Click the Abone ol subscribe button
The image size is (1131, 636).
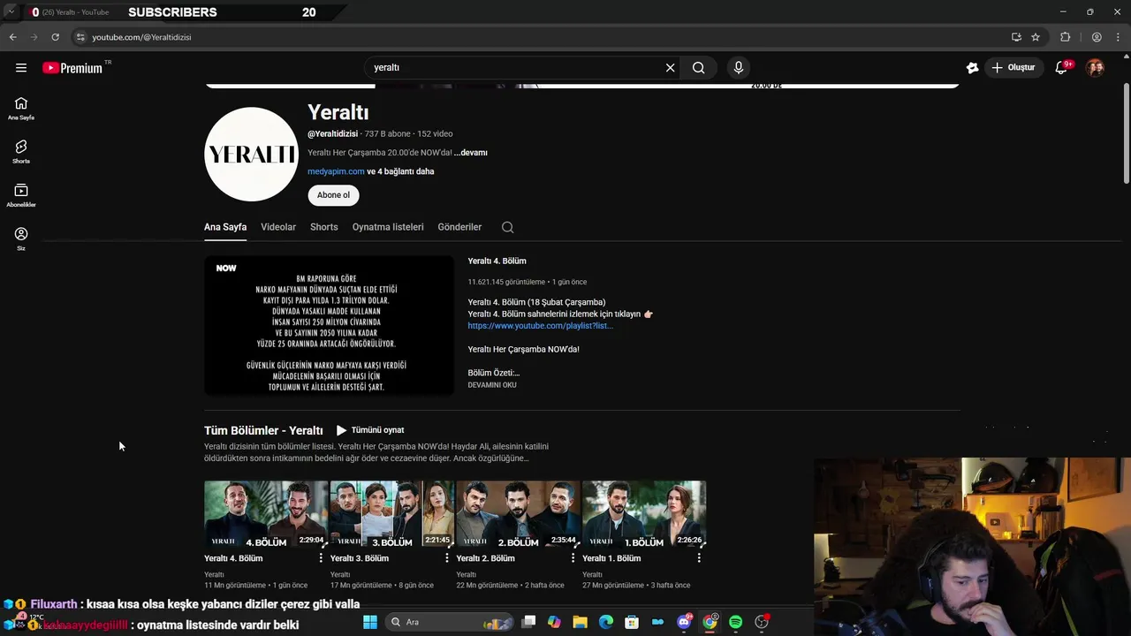[333, 195]
